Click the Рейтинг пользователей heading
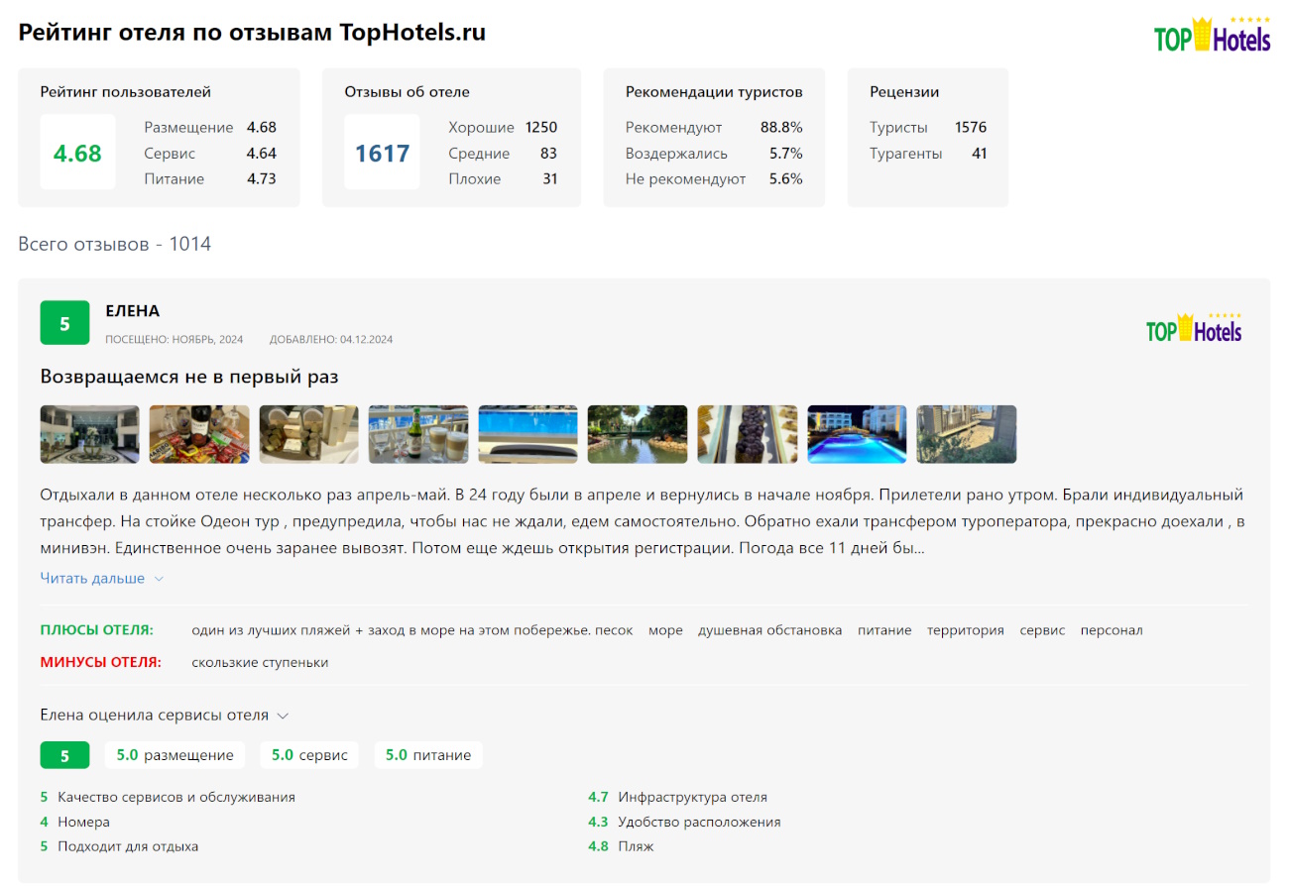1289x886 pixels. click(x=126, y=92)
